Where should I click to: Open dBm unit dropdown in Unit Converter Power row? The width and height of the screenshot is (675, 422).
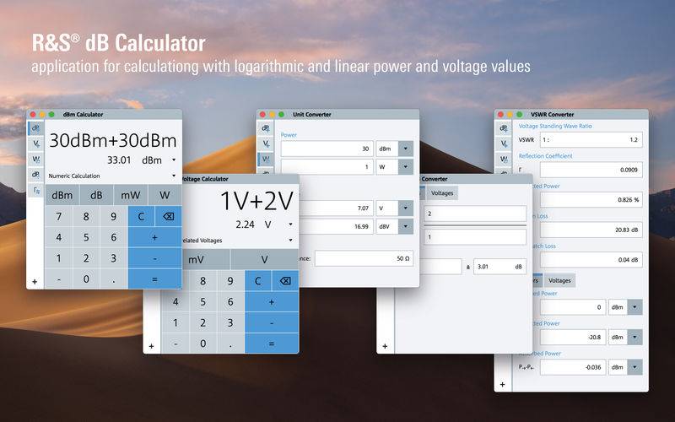pyautogui.click(x=406, y=149)
